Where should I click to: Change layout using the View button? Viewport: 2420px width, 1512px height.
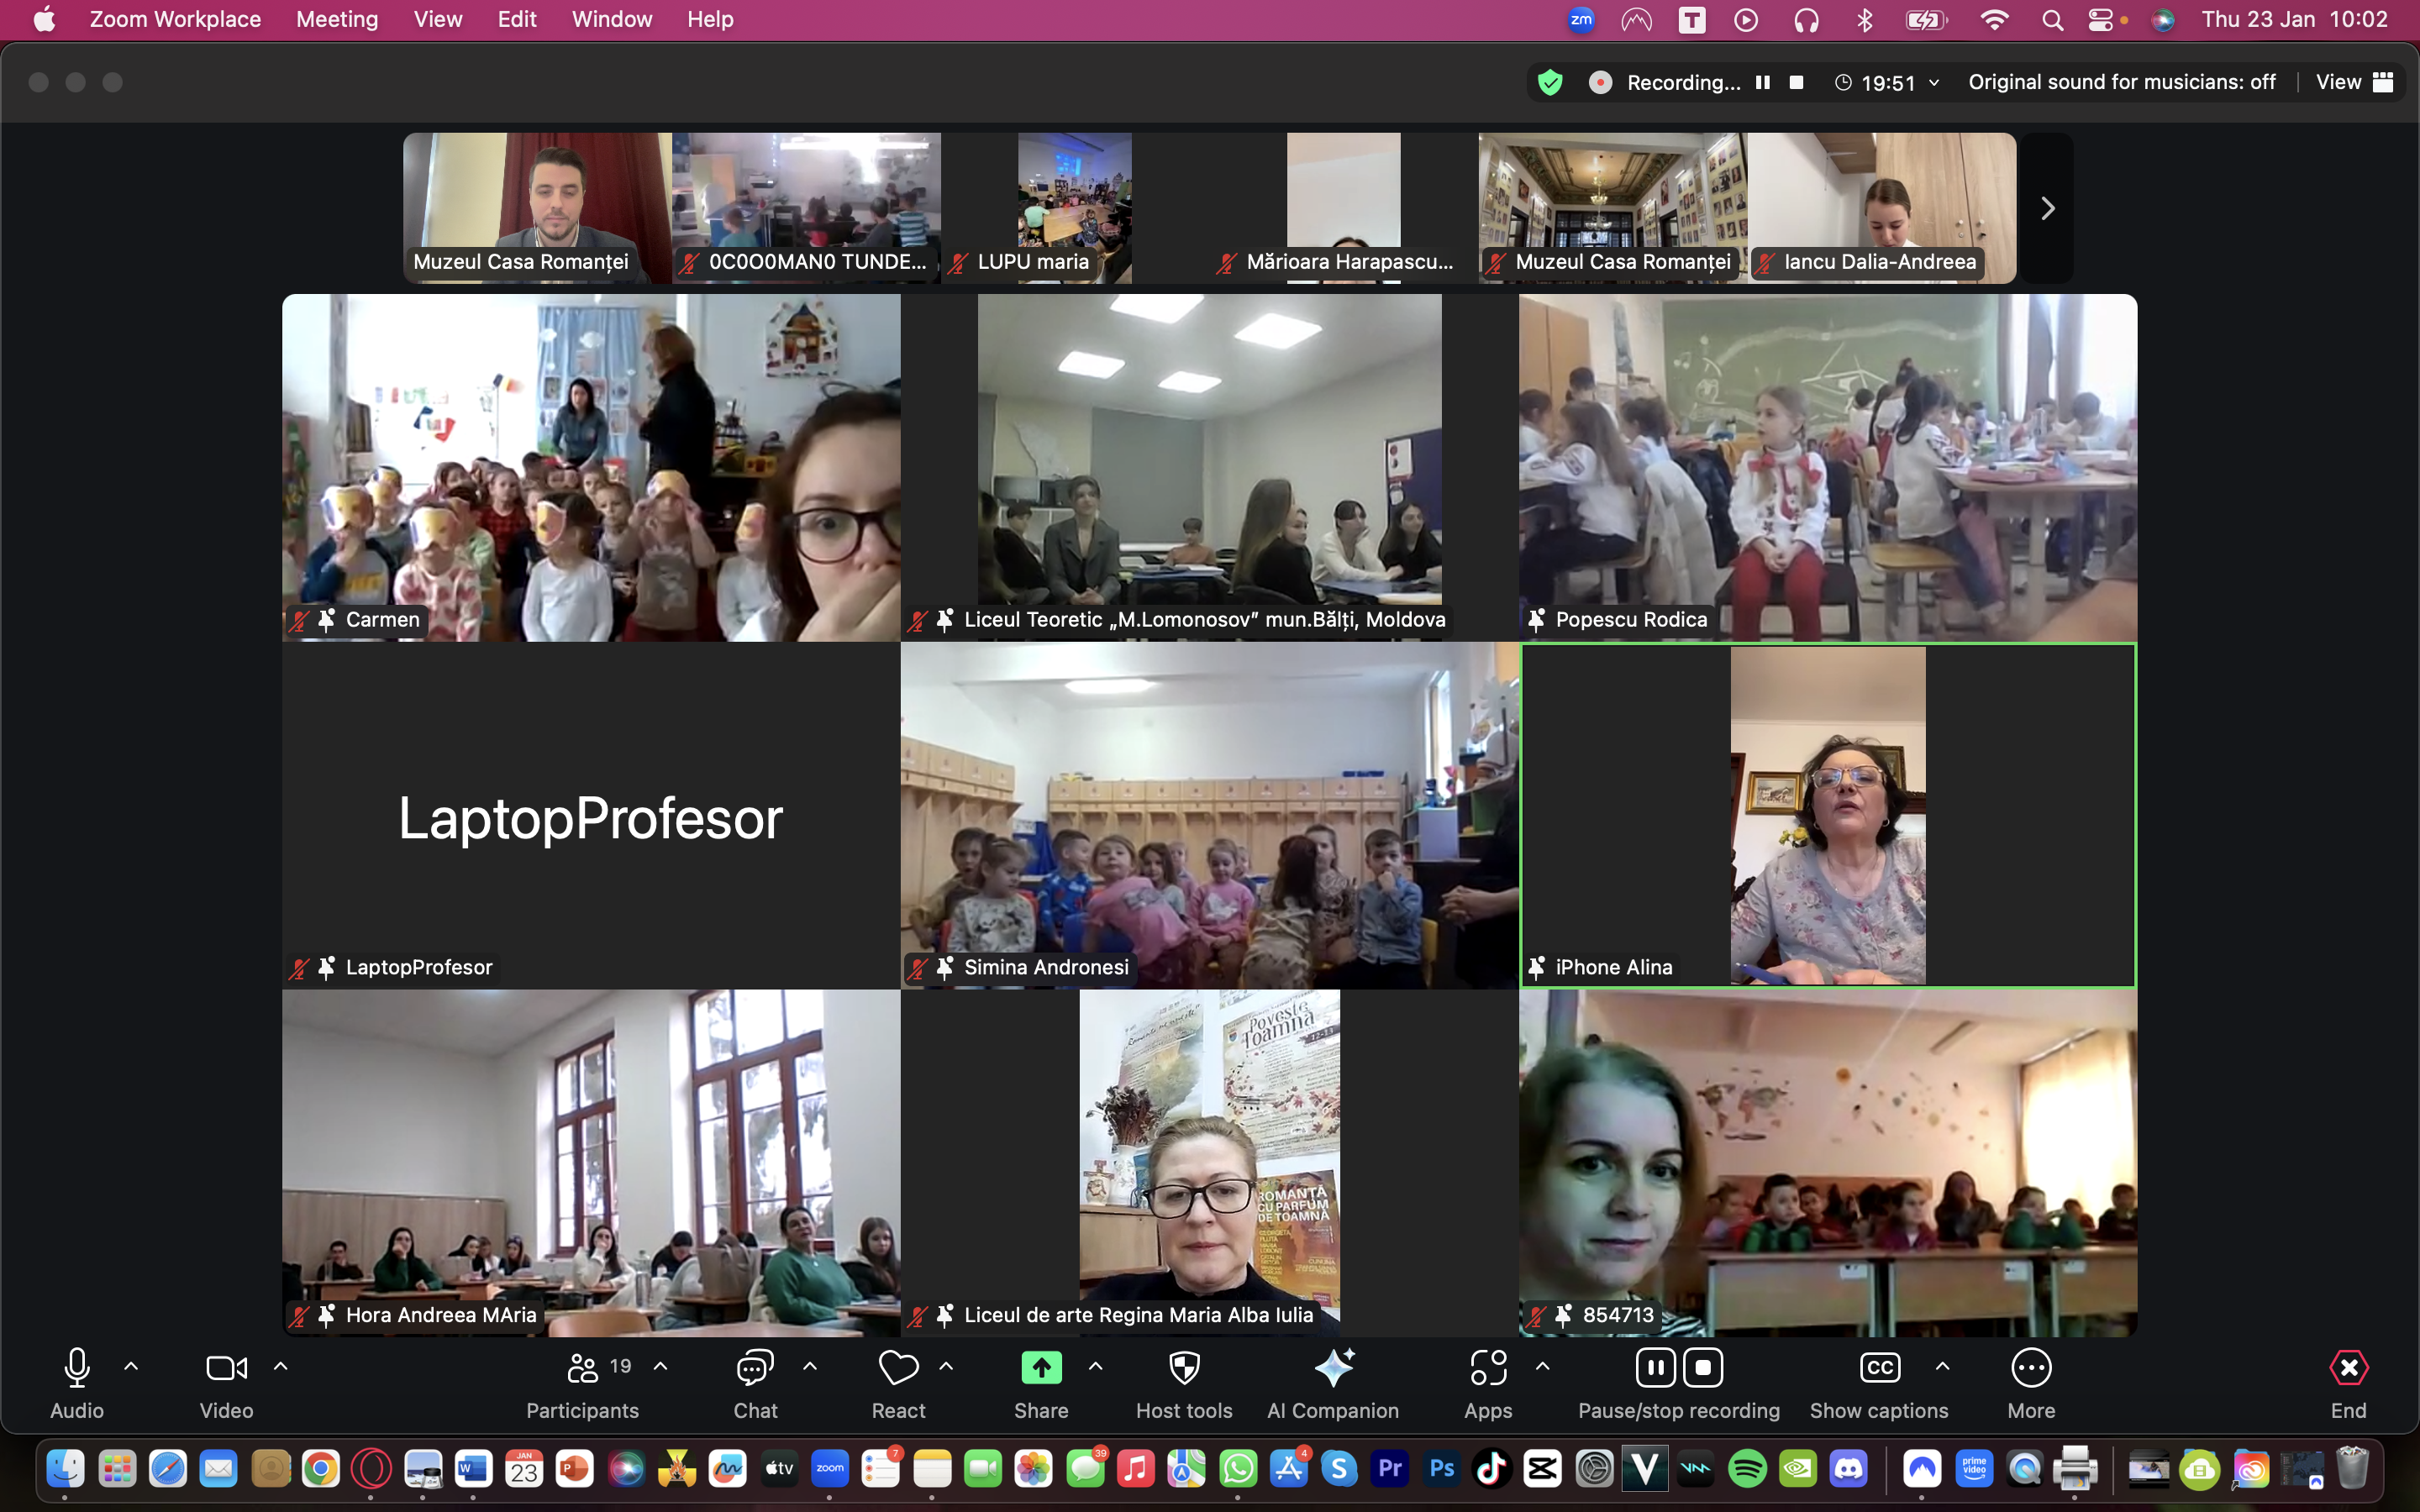[2354, 82]
